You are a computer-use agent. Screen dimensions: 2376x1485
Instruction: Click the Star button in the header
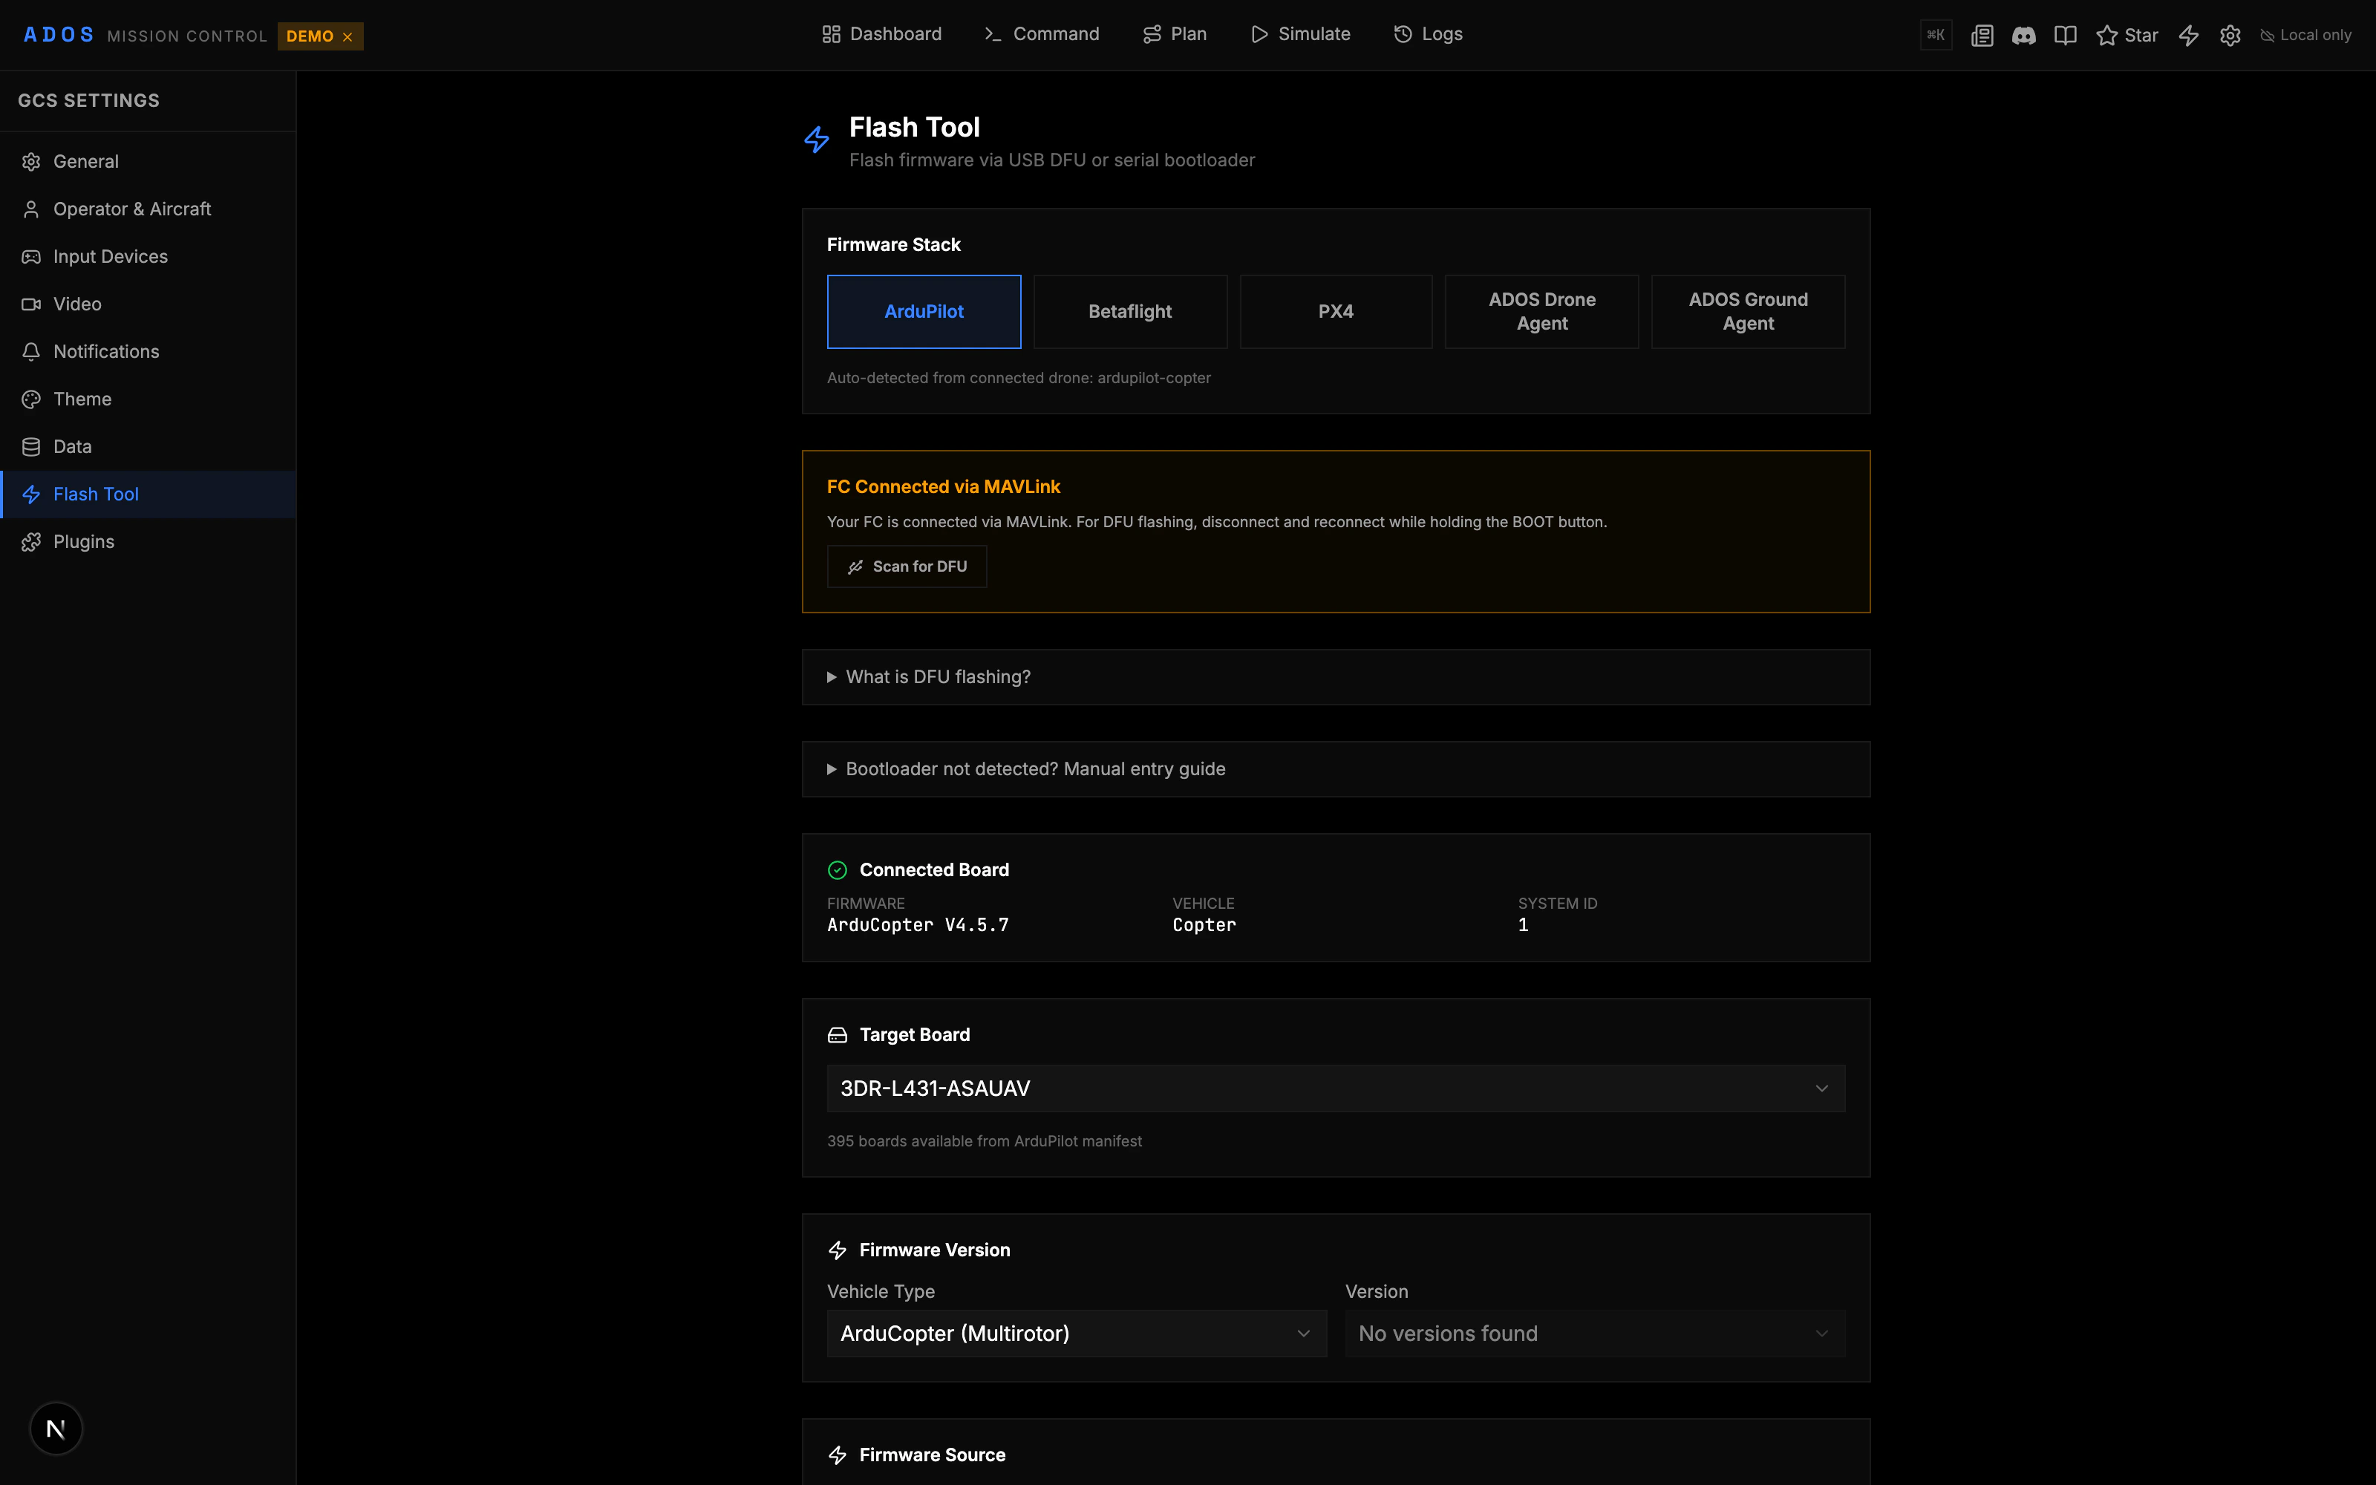tap(2127, 36)
